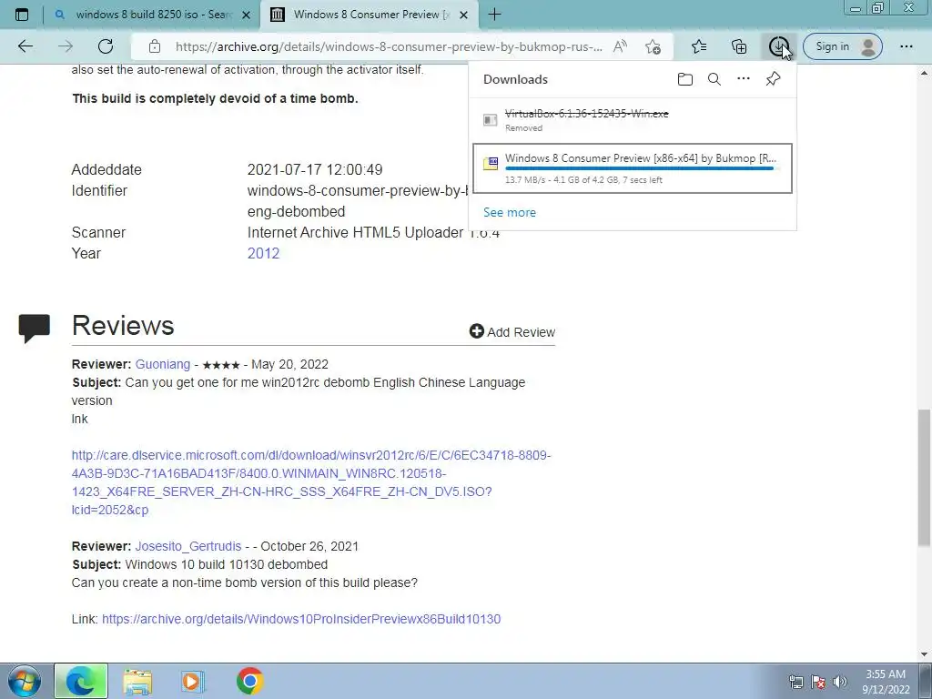Open the tab actions menu icon
932x699 pixels.
(22, 15)
